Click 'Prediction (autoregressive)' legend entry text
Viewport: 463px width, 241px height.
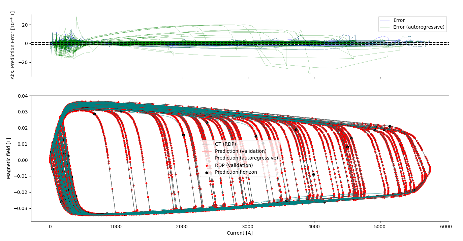(x=246, y=158)
